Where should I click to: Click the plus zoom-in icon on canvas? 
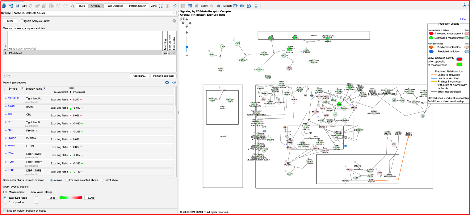pos(187,32)
